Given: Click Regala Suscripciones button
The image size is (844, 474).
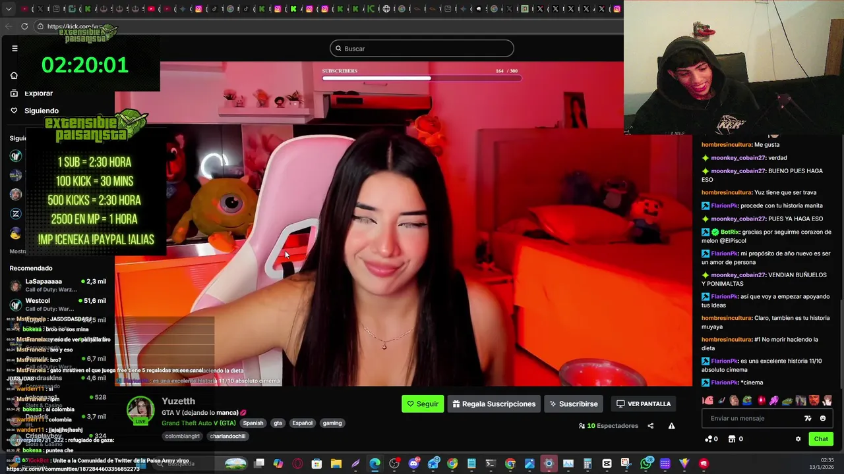Looking at the screenshot, I should pos(494,404).
